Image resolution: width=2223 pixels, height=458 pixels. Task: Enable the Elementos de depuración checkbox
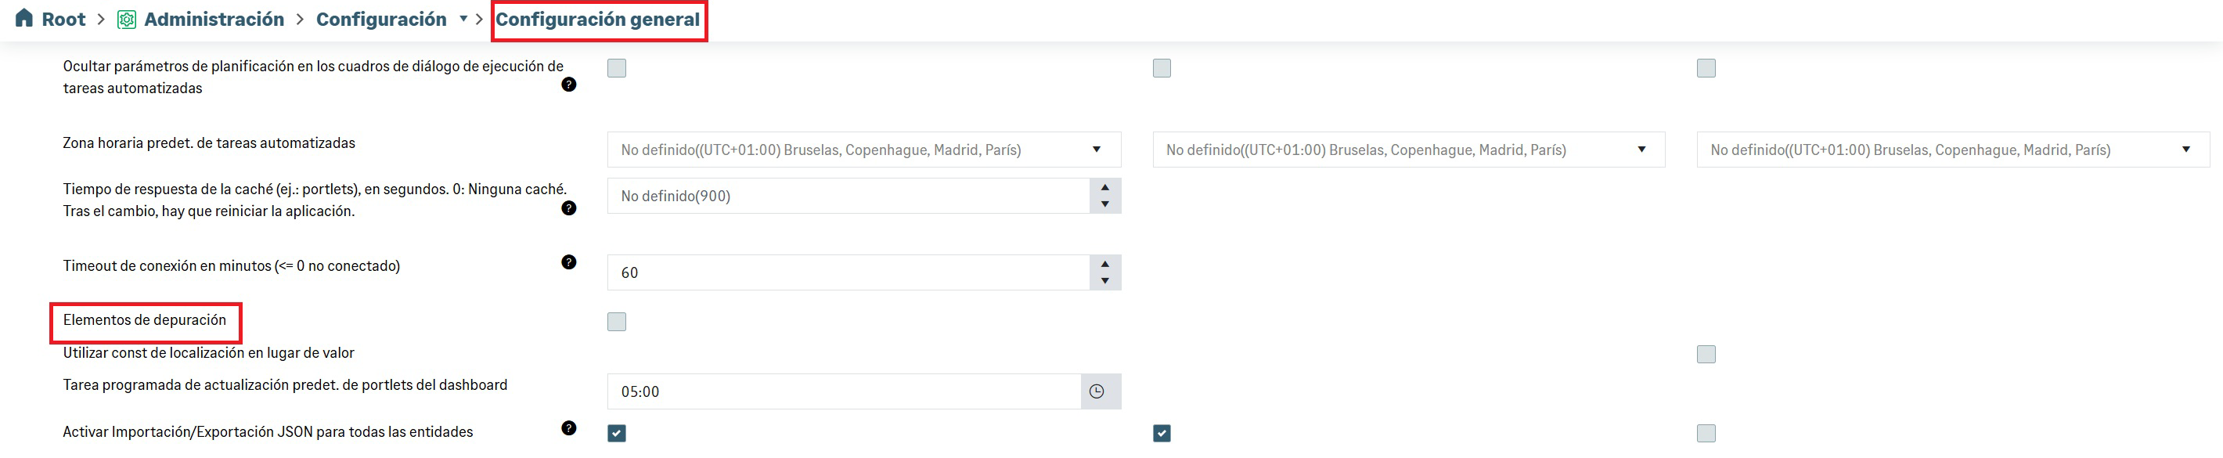point(616,322)
